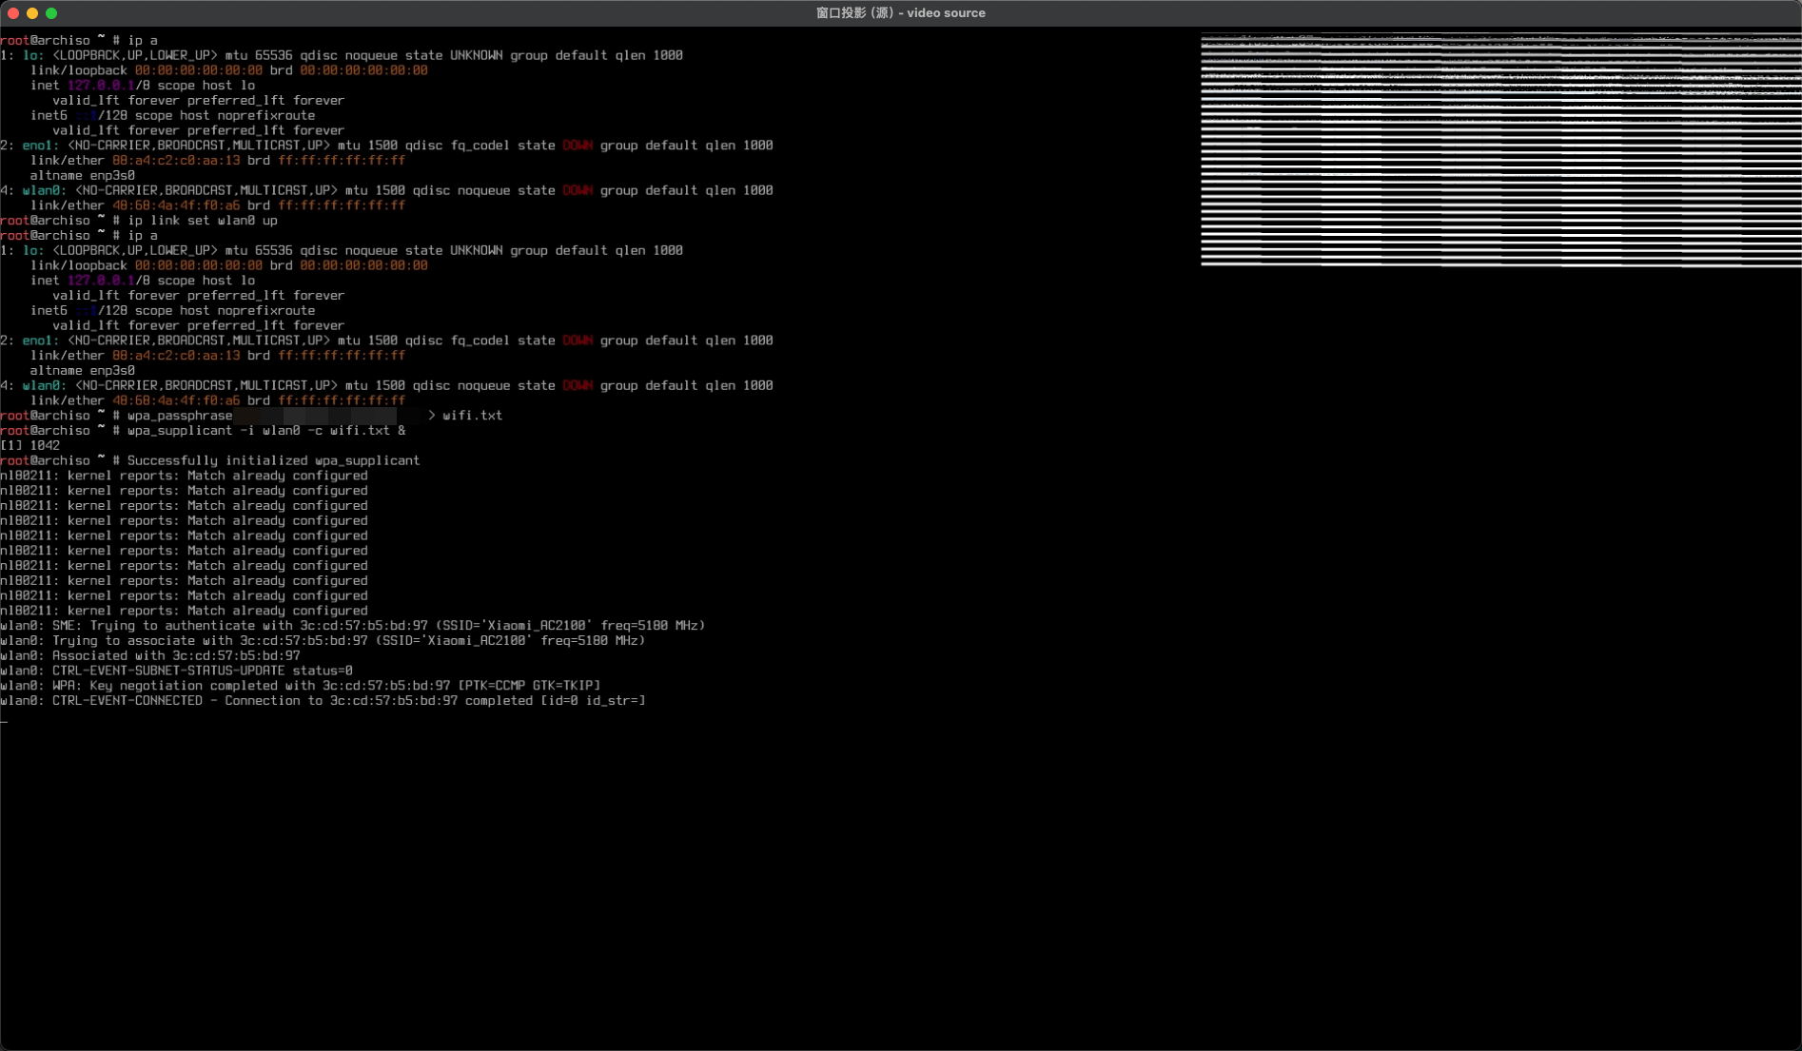Click '> wifi.txt' redirect on the wpa_passphrase line
Screen dimensions: 1802x1051
tap(465, 416)
